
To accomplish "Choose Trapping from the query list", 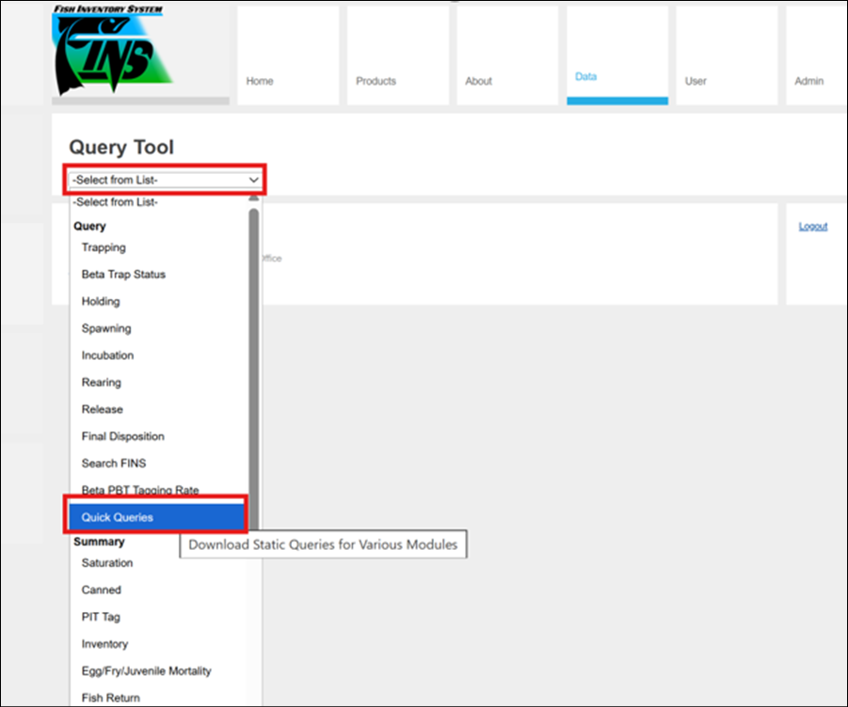I will pyautogui.click(x=104, y=248).
